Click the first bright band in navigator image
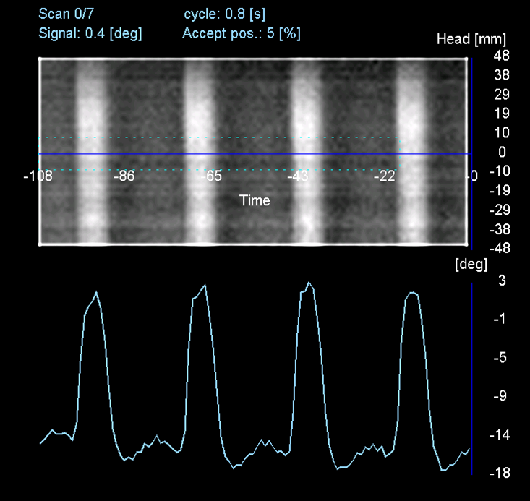530x501 pixels. tap(90, 108)
